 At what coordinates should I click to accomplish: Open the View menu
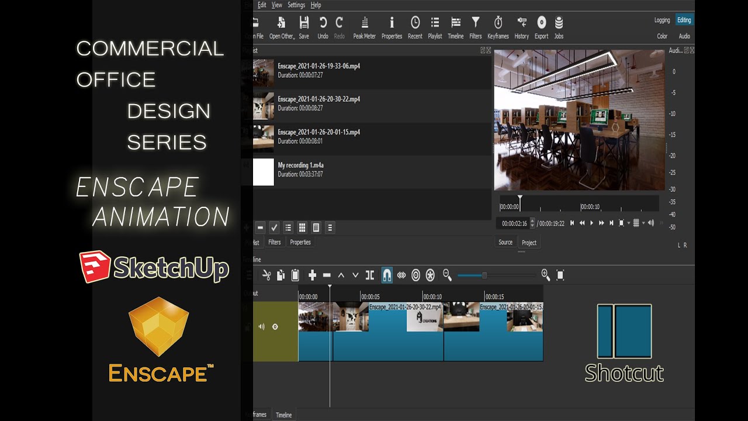(x=277, y=5)
